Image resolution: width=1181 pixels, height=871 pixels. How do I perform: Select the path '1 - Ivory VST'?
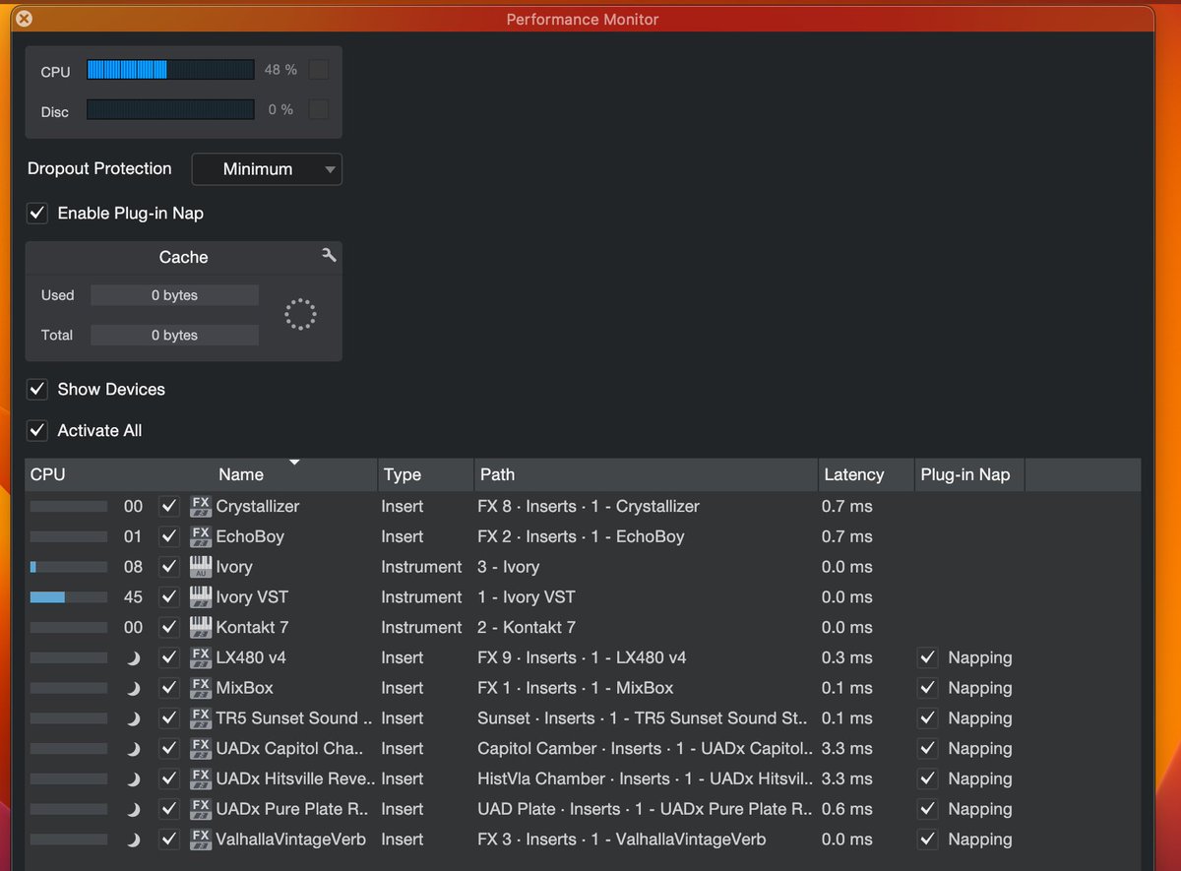(527, 597)
